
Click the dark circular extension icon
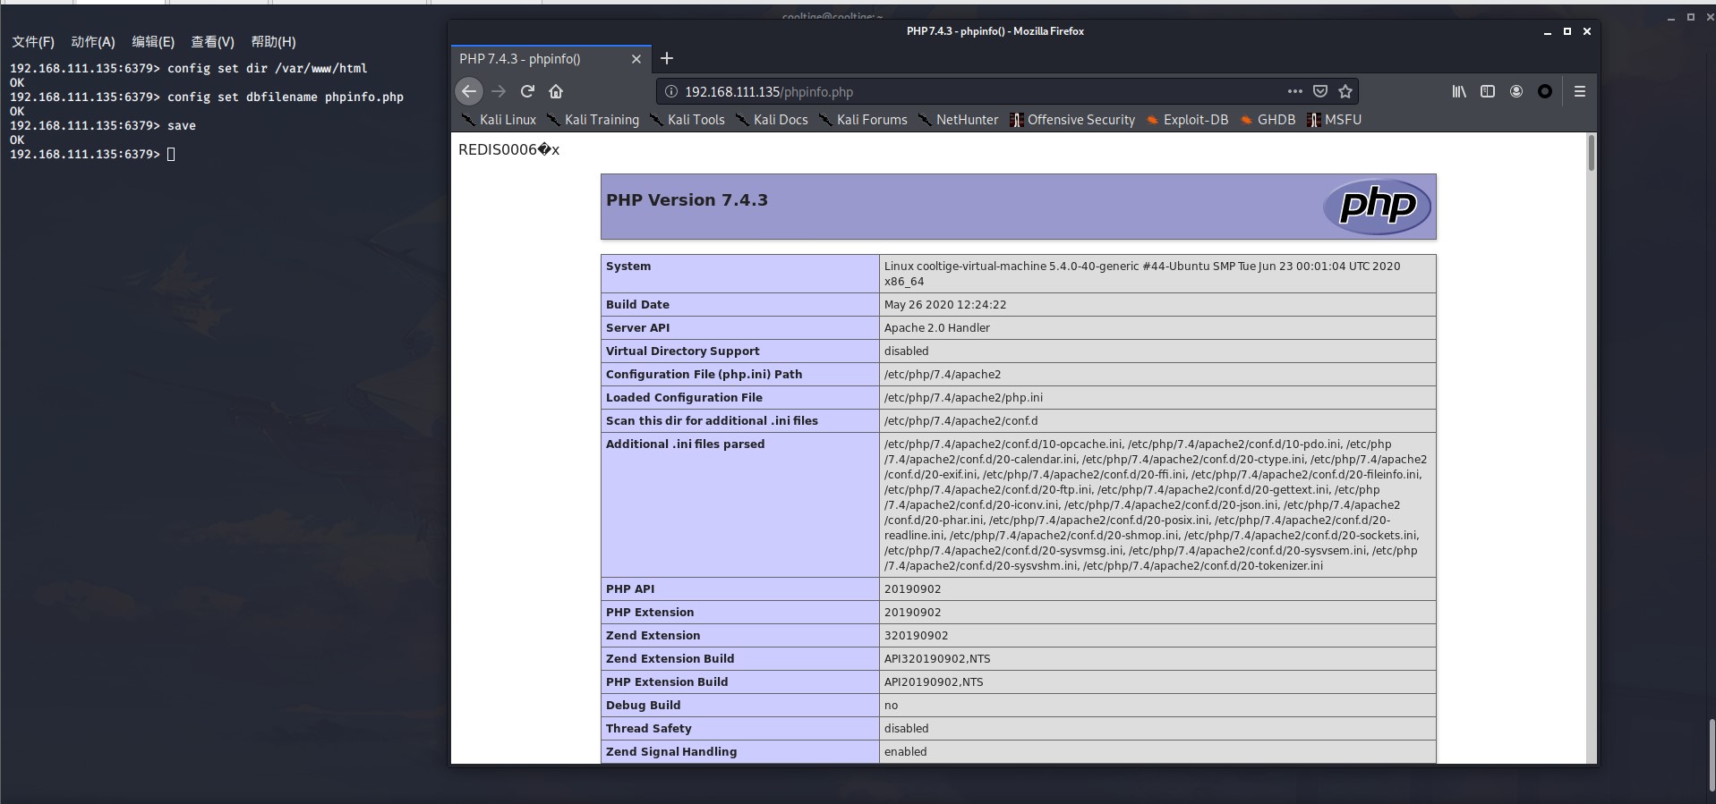click(x=1545, y=91)
